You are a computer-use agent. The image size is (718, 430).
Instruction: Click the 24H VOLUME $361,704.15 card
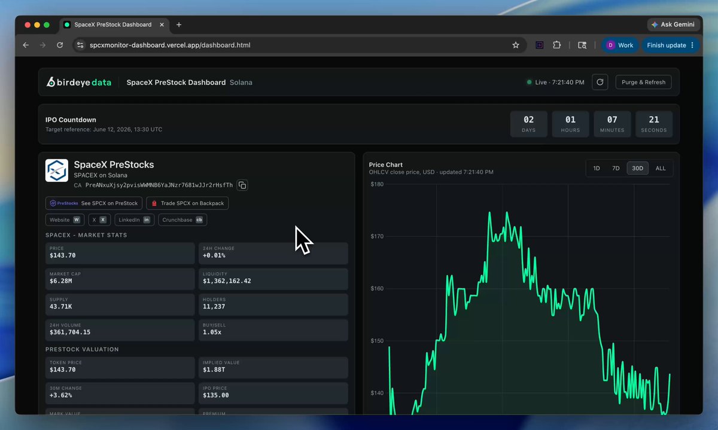(x=120, y=330)
